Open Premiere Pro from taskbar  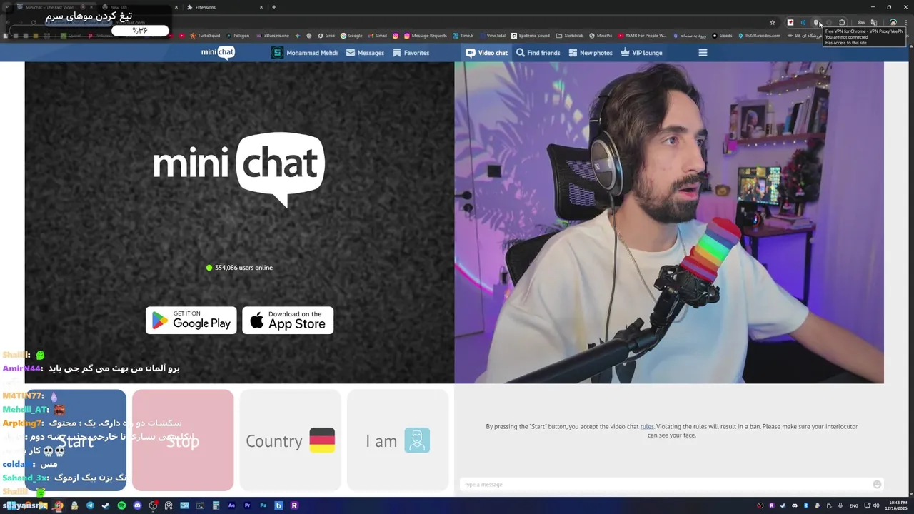pos(247,505)
